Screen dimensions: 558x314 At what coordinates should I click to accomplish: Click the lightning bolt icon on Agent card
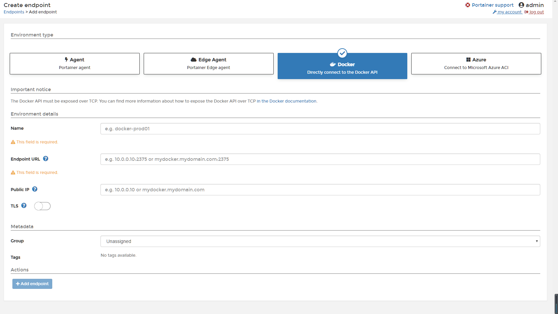click(x=66, y=59)
